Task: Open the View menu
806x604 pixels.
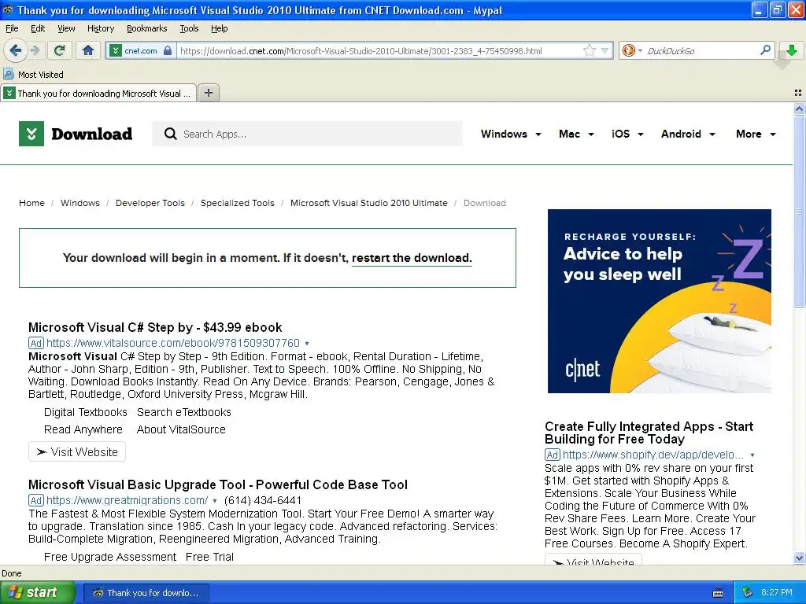Action: [x=66, y=28]
